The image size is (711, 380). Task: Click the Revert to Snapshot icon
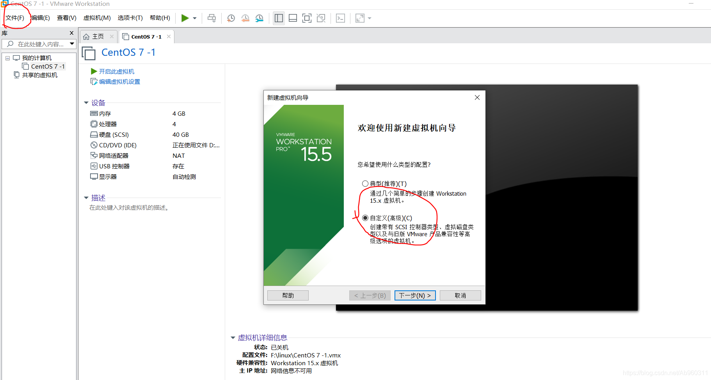pyautogui.click(x=245, y=18)
